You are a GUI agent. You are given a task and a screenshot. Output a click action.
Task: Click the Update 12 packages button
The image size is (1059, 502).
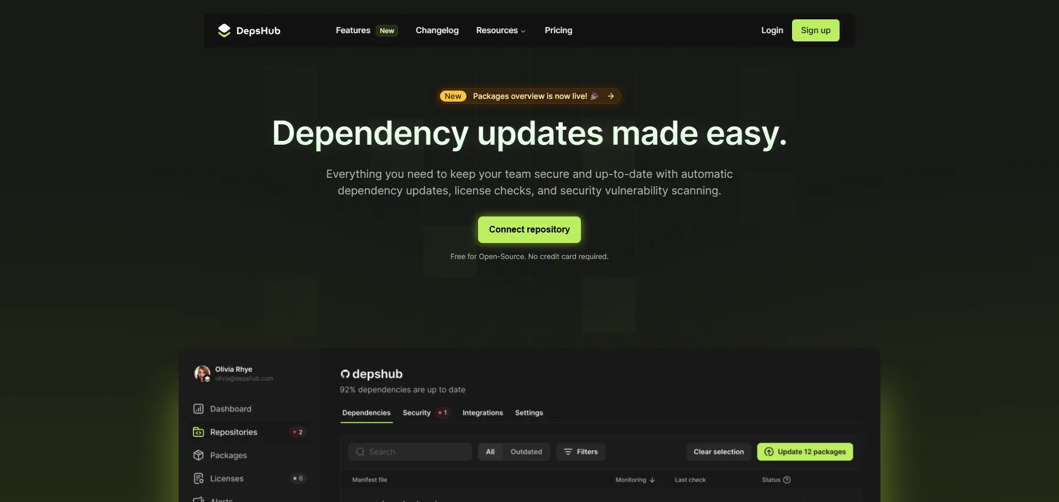[x=805, y=452]
